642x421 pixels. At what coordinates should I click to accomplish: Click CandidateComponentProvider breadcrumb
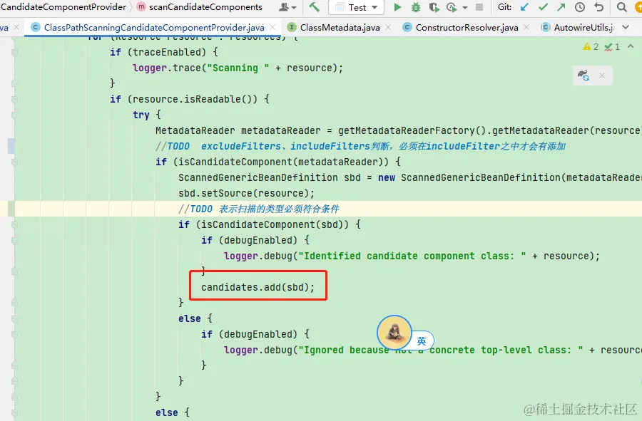tap(63, 7)
